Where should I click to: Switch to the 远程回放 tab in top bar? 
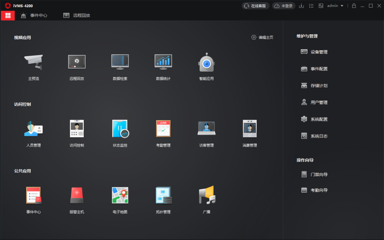[77, 16]
